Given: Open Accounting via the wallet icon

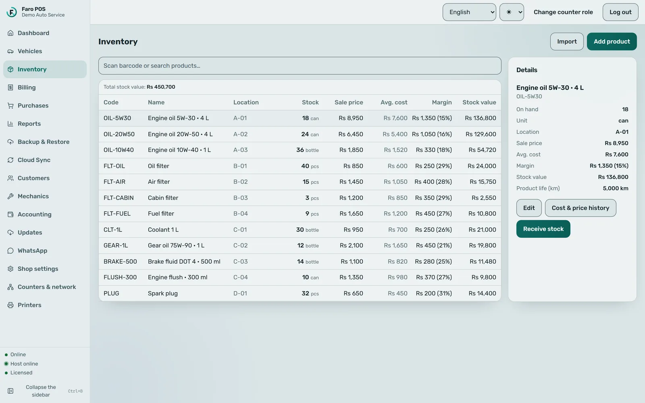Looking at the screenshot, I should pyautogui.click(x=10, y=214).
